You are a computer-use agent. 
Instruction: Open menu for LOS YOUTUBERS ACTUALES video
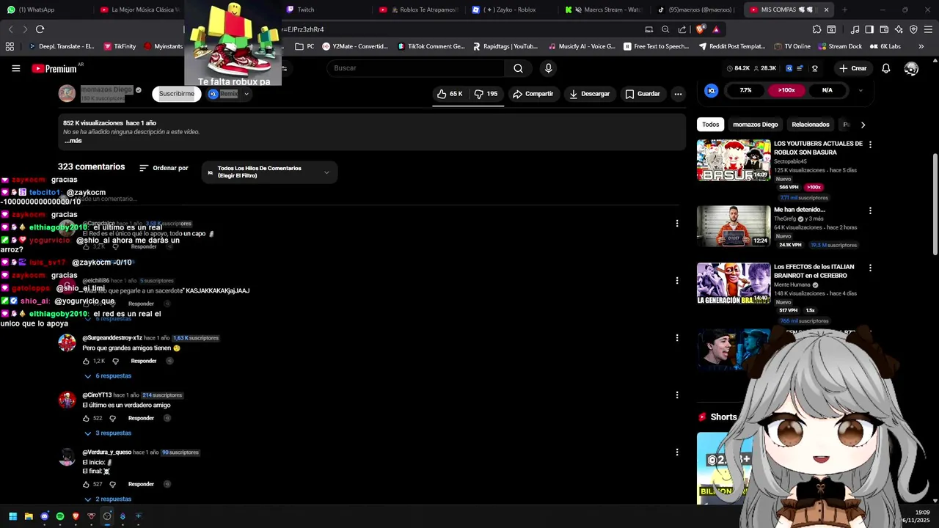pos(870,144)
